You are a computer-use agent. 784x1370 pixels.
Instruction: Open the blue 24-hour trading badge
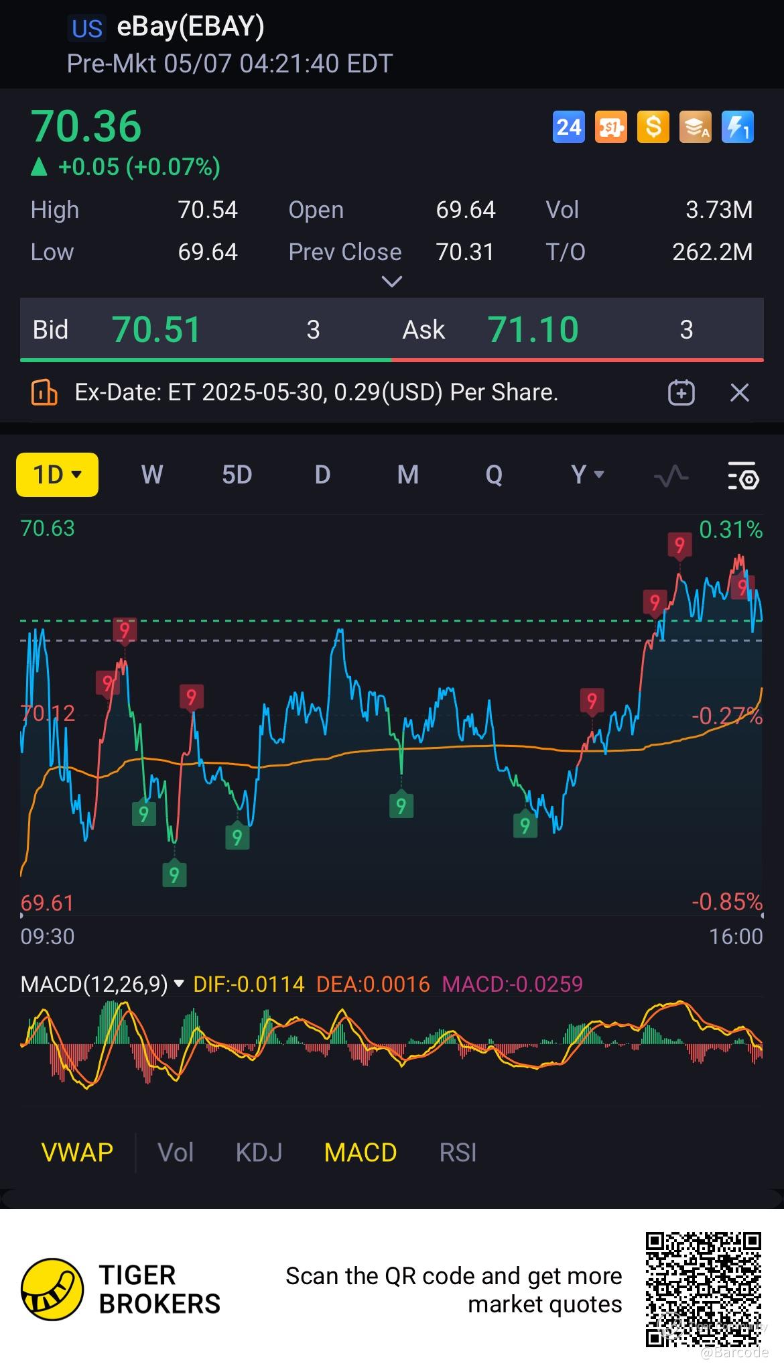[x=568, y=127]
